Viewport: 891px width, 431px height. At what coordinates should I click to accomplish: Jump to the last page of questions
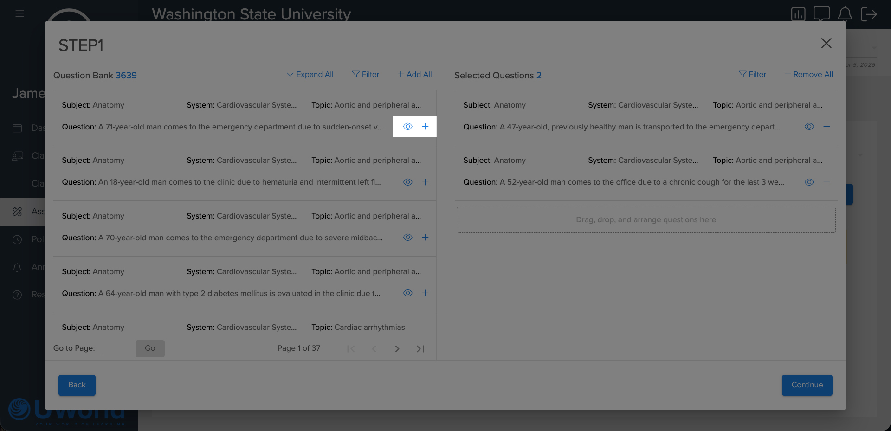tap(420, 349)
